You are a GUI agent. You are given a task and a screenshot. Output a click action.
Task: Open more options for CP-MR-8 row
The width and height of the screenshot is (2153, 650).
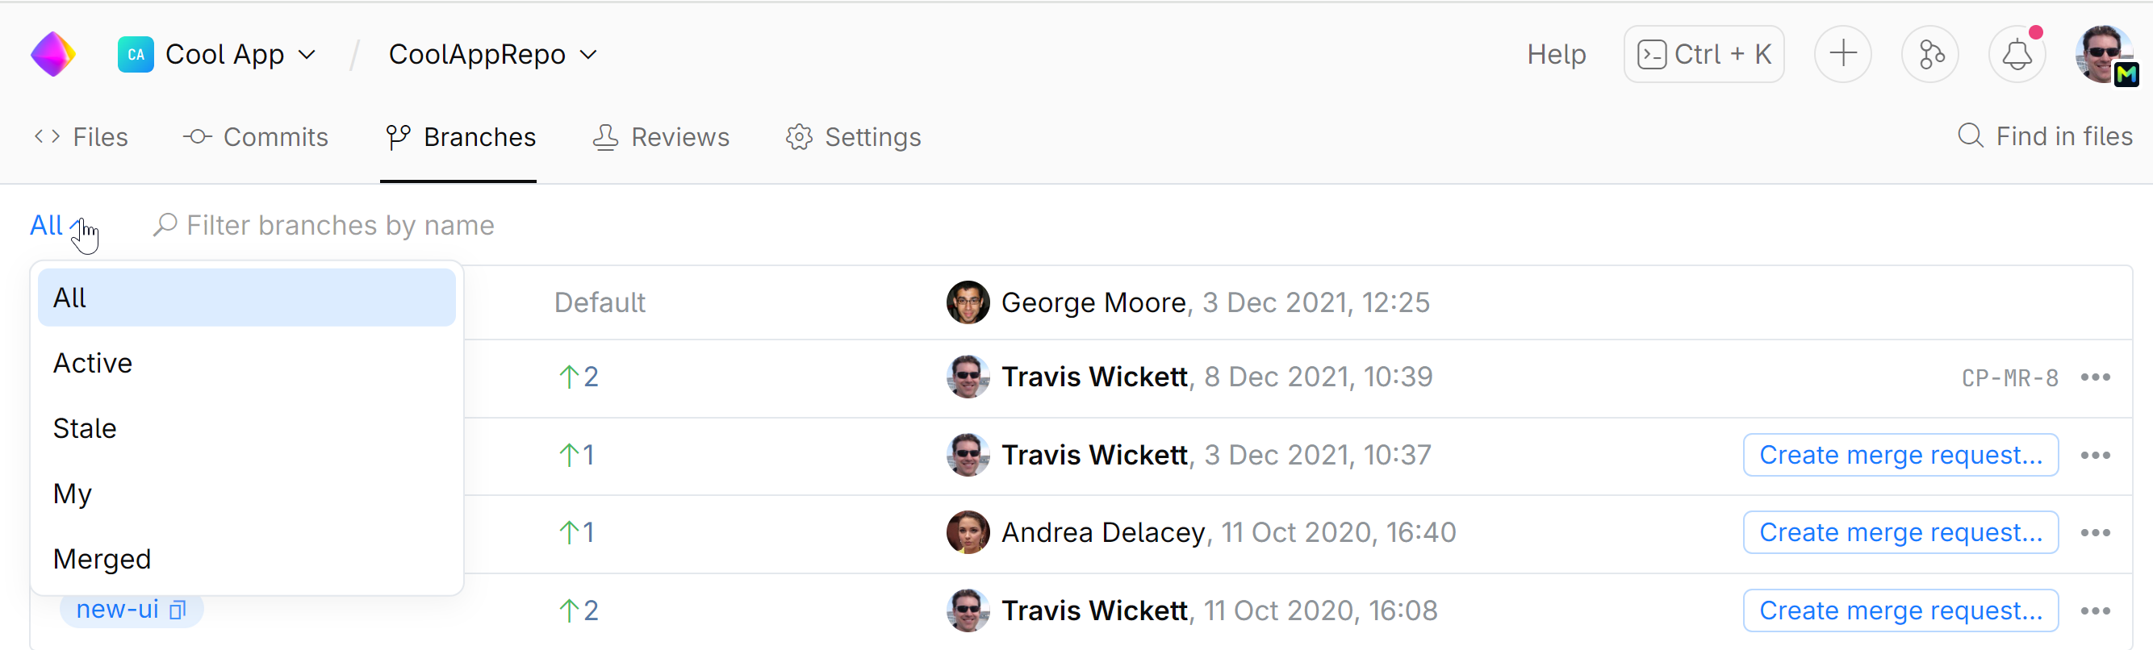pyautogui.click(x=2095, y=377)
